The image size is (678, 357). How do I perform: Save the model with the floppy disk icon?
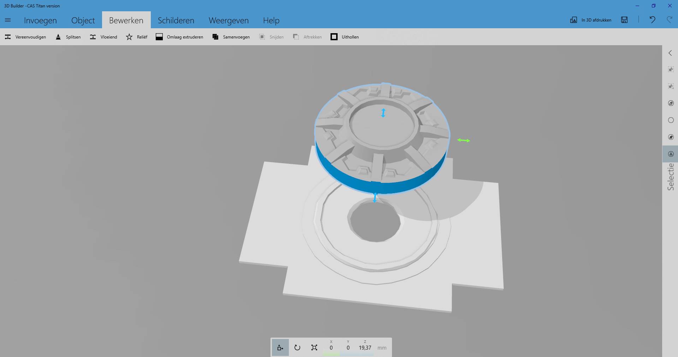[624, 20]
